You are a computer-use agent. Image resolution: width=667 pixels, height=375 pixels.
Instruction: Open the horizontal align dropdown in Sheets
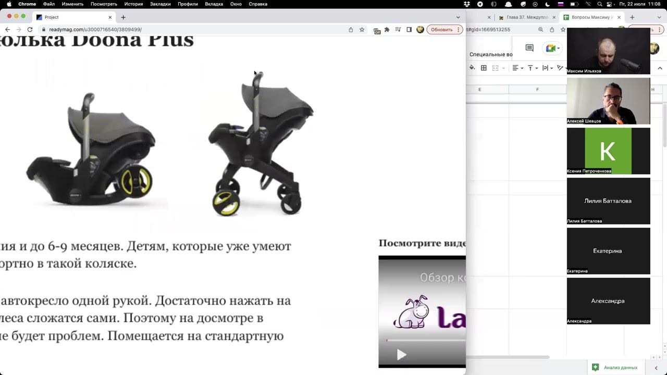tap(517, 68)
